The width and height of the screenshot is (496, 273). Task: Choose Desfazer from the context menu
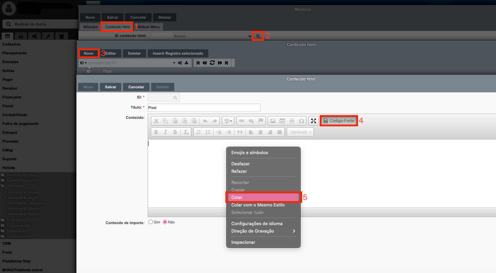coord(263,164)
